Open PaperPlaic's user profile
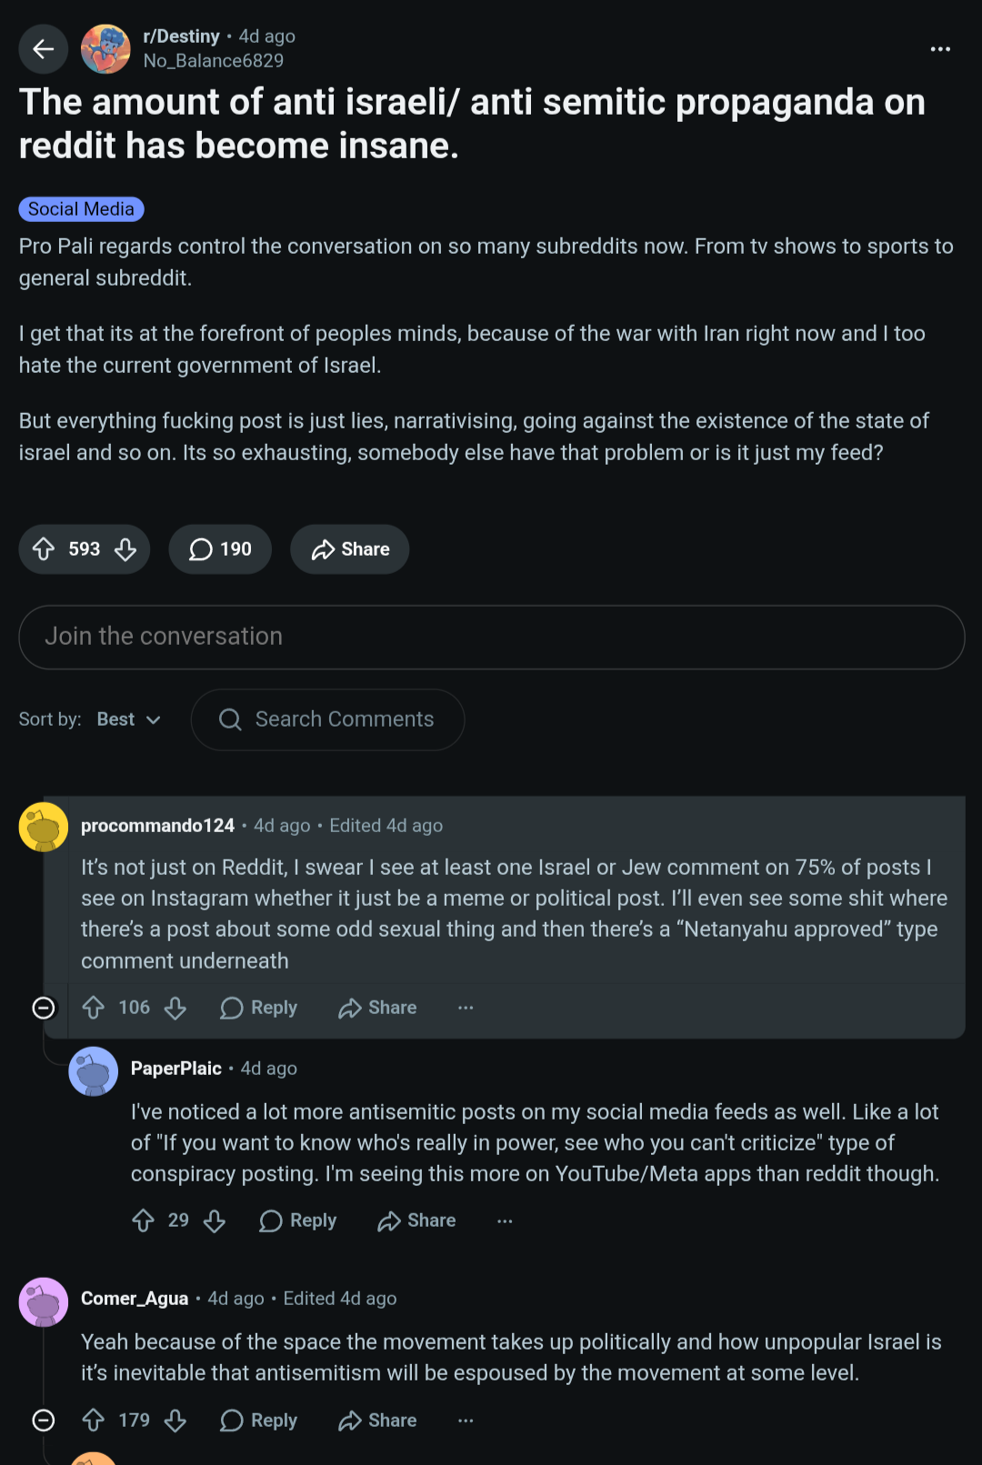This screenshot has height=1465, width=982. click(x=176, y=1069)
